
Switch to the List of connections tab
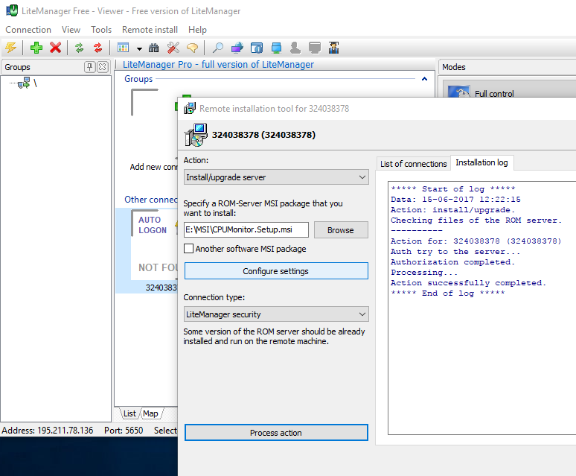pyautogui.click(x=413, y=164)
